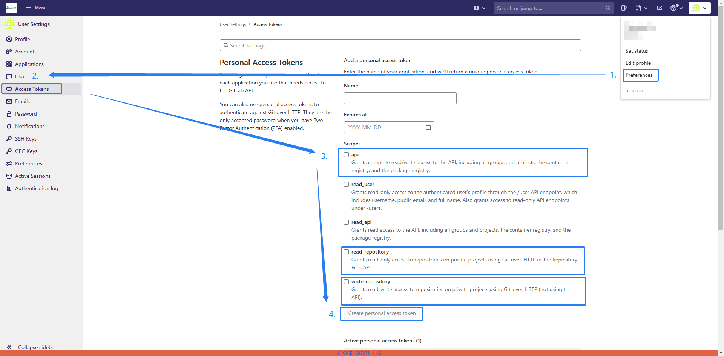This screenshot has width=724, height=356.
Task: Click the Emails envelope icon in sidebar
Action: click(x=9, y=101)
